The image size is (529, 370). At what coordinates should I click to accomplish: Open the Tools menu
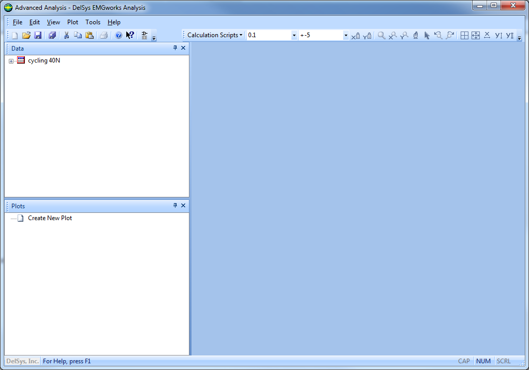93,22
